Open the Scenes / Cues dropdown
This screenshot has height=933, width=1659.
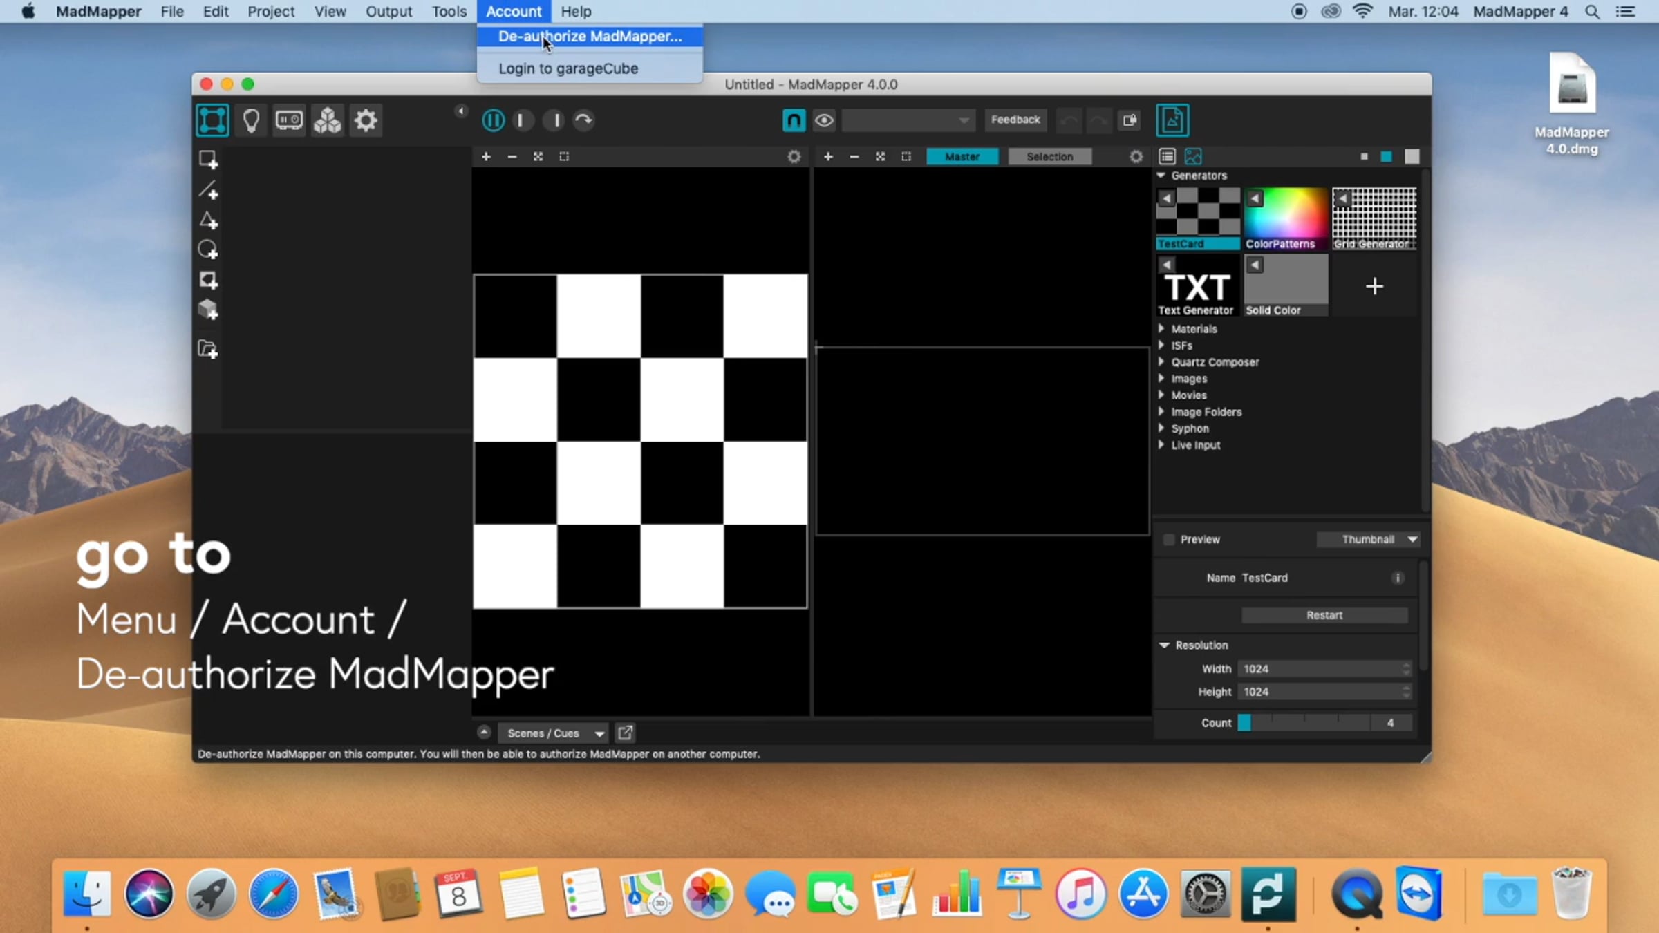click(553, 733)
